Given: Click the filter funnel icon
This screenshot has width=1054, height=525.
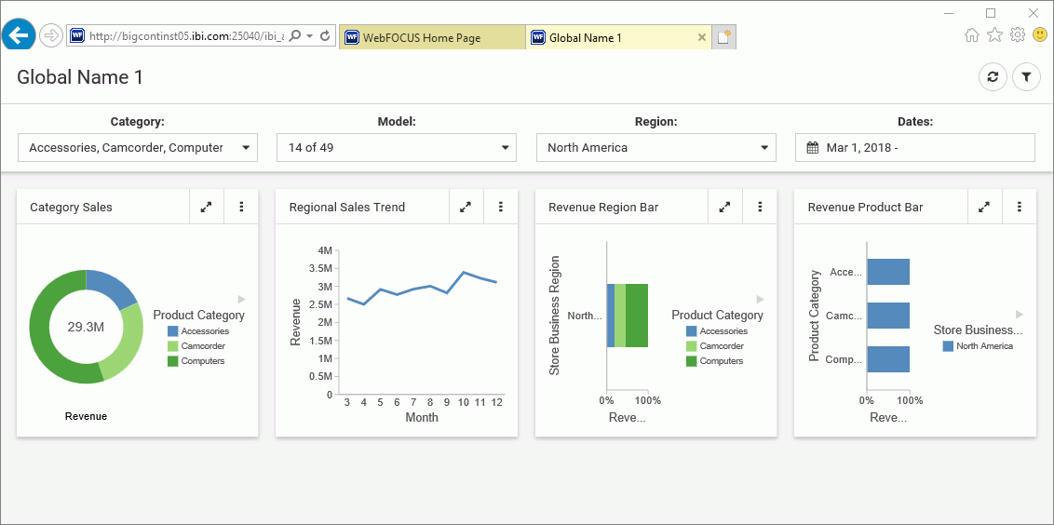Looking at the screenshot, I should (1026, 77).
